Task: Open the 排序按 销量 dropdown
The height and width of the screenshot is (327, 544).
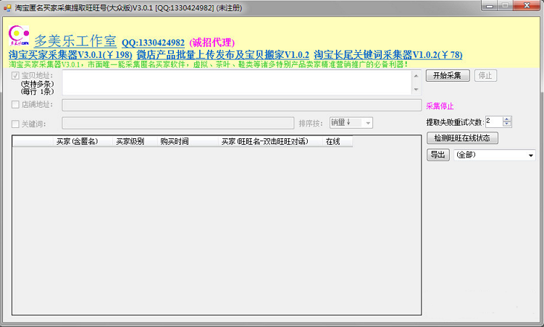Action: coord(351,123)
